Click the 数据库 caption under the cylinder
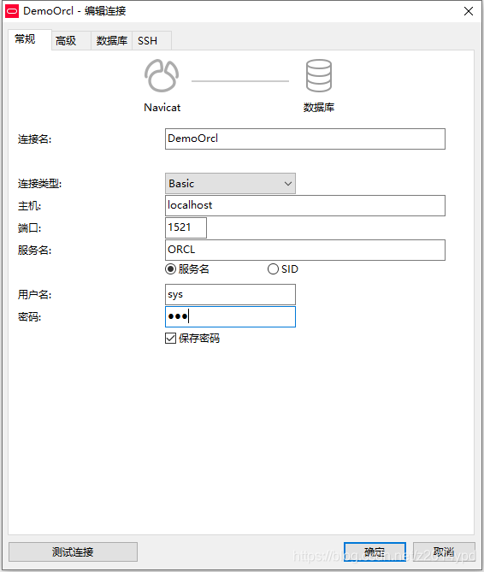 (319, 108)
